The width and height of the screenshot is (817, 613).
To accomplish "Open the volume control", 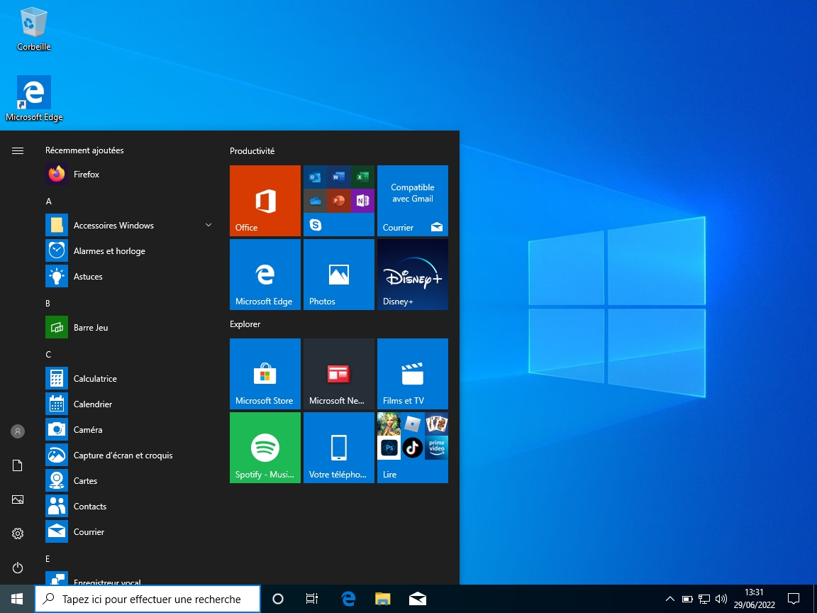I will pyautogui.click(x=721, y=599).
